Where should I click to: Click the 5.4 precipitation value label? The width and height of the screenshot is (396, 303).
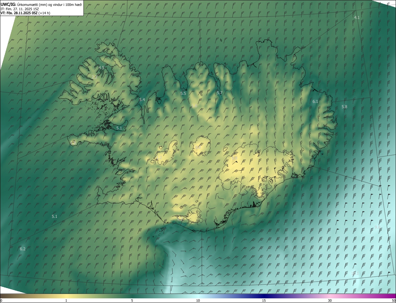pos(142,100)
